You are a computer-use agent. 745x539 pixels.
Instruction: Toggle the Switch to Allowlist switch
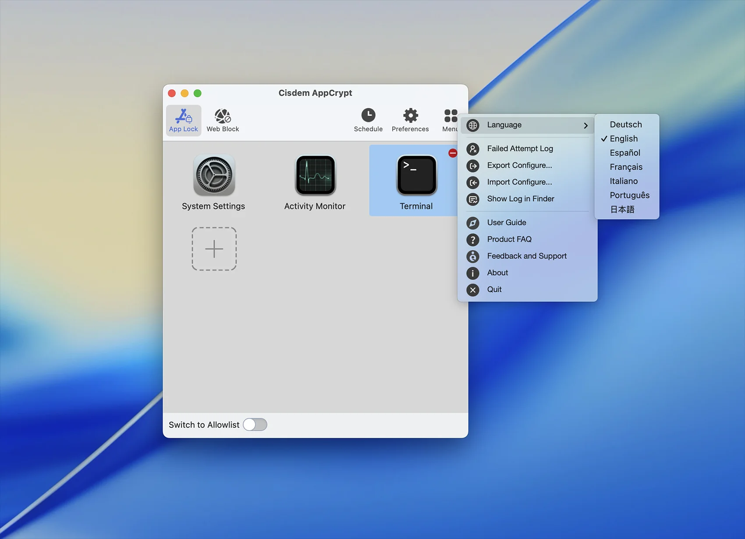click(x=255, y=425)
